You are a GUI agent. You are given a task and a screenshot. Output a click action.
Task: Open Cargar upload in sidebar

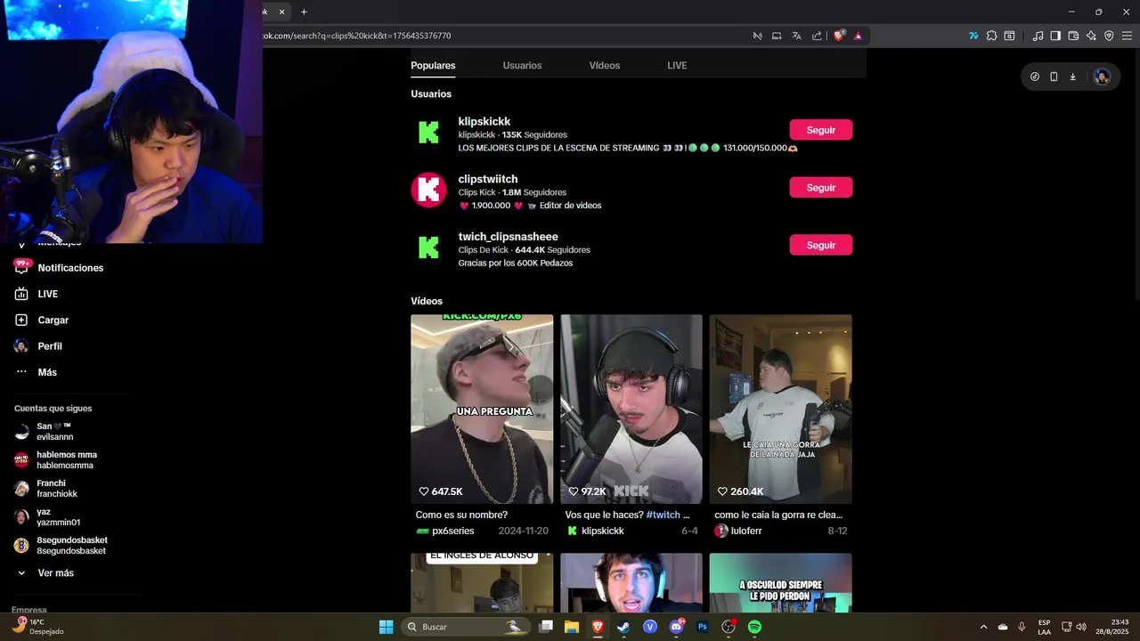pyautogui.click(x=42, y=320)
